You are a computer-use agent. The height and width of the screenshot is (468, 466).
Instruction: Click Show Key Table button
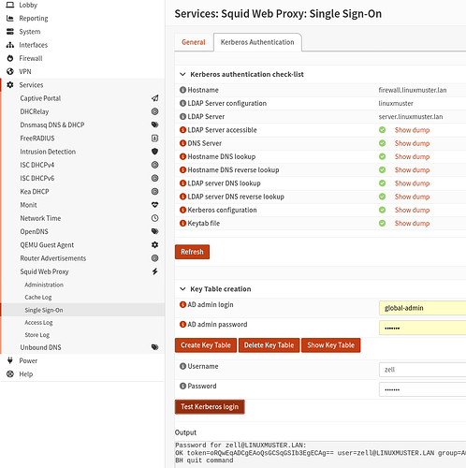click(331, 345)
